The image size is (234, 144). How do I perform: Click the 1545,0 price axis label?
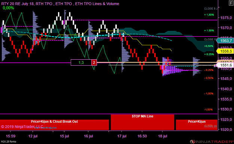point(226,79)
